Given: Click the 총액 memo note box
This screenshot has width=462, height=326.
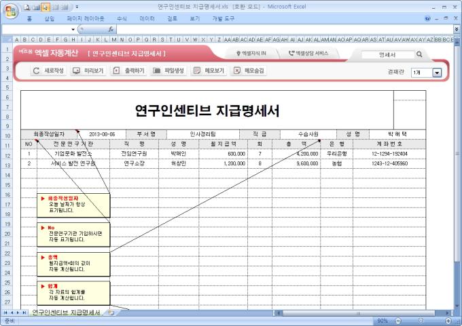Looking at the screenshot, I should [x=73, y=264].
